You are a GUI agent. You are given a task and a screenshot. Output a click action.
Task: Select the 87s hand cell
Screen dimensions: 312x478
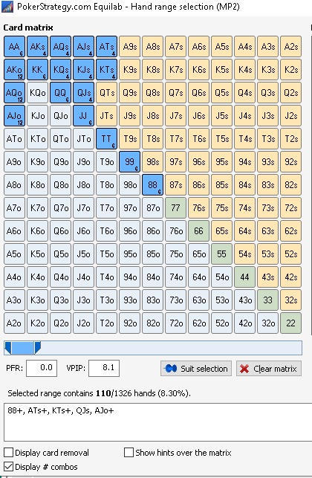click(x=176, y=185)
